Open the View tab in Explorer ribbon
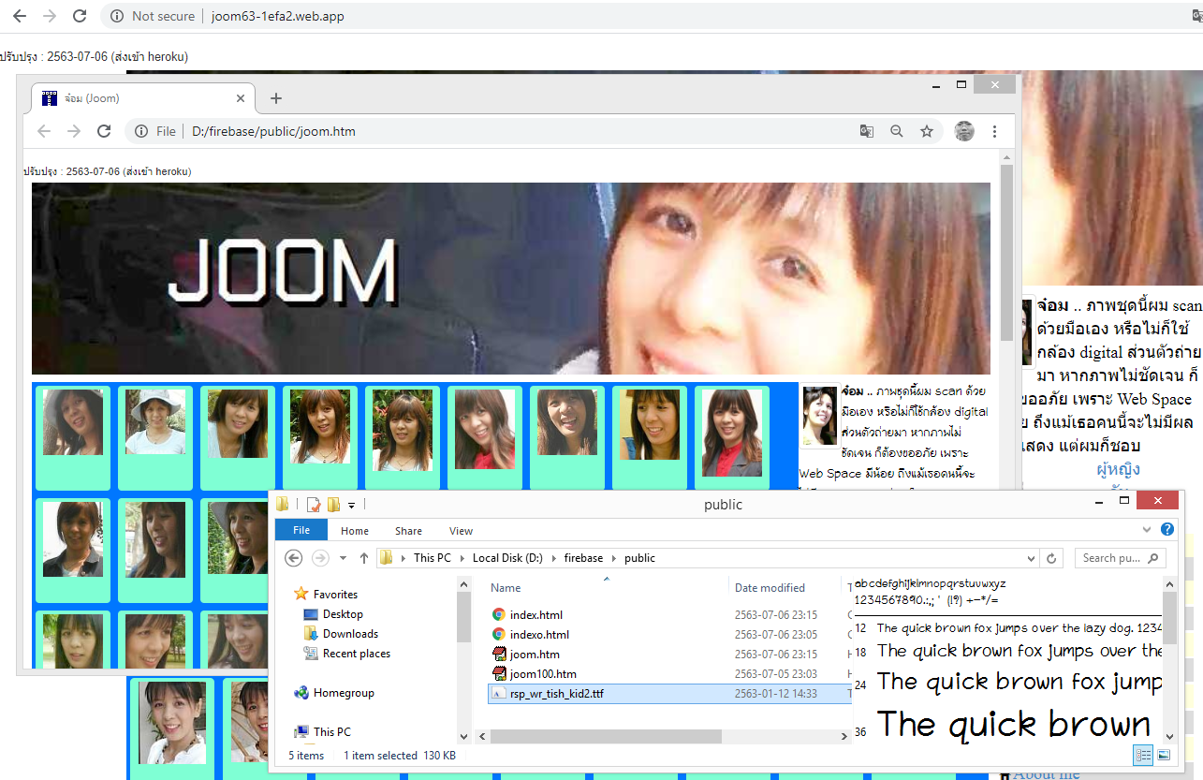 click(461, 531)
